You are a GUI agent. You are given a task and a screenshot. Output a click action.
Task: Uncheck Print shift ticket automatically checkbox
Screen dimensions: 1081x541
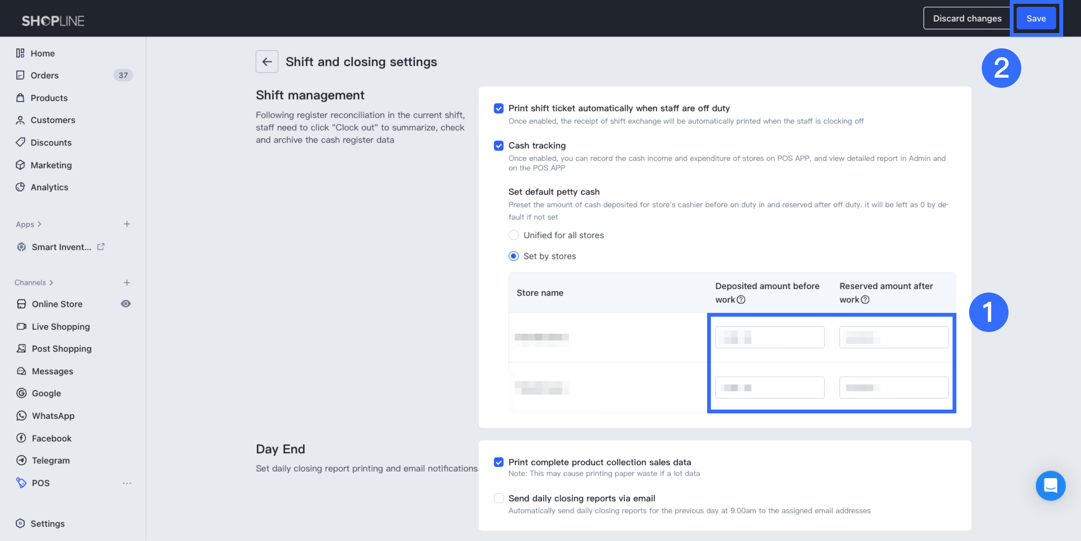[x=499, y=109]
